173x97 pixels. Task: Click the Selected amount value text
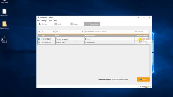(121, 79)
